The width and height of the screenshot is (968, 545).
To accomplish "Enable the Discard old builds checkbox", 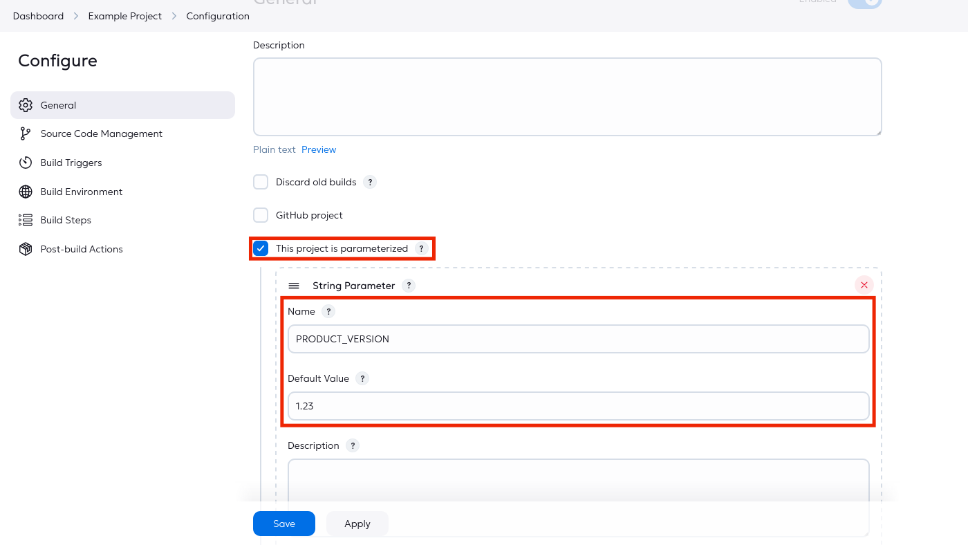I will 261,181.
